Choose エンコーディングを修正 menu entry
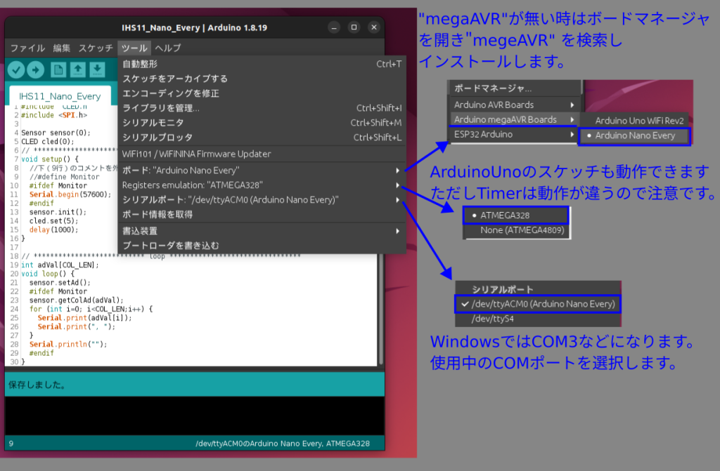Viewport: 720px width, 471px height. [x=262, y=93]
